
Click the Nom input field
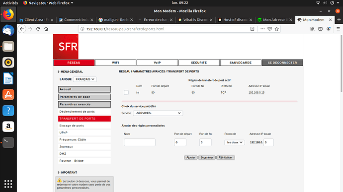tap(140, 142)
